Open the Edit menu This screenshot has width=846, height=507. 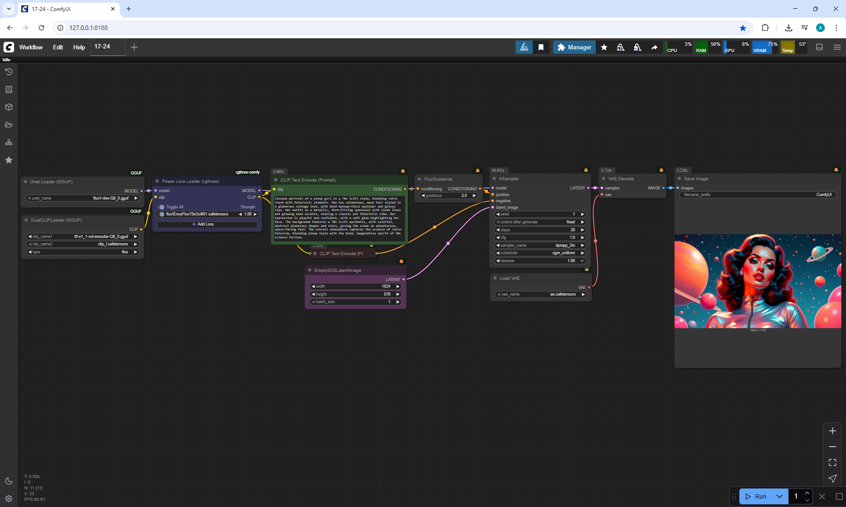pyautogui.click(x=58, y=47)
